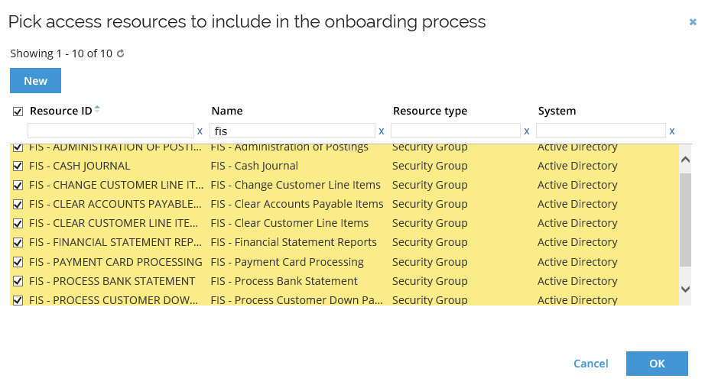Clear the Resource type filter with x
This screenshot has width=705, height=388.
[526, 131]
